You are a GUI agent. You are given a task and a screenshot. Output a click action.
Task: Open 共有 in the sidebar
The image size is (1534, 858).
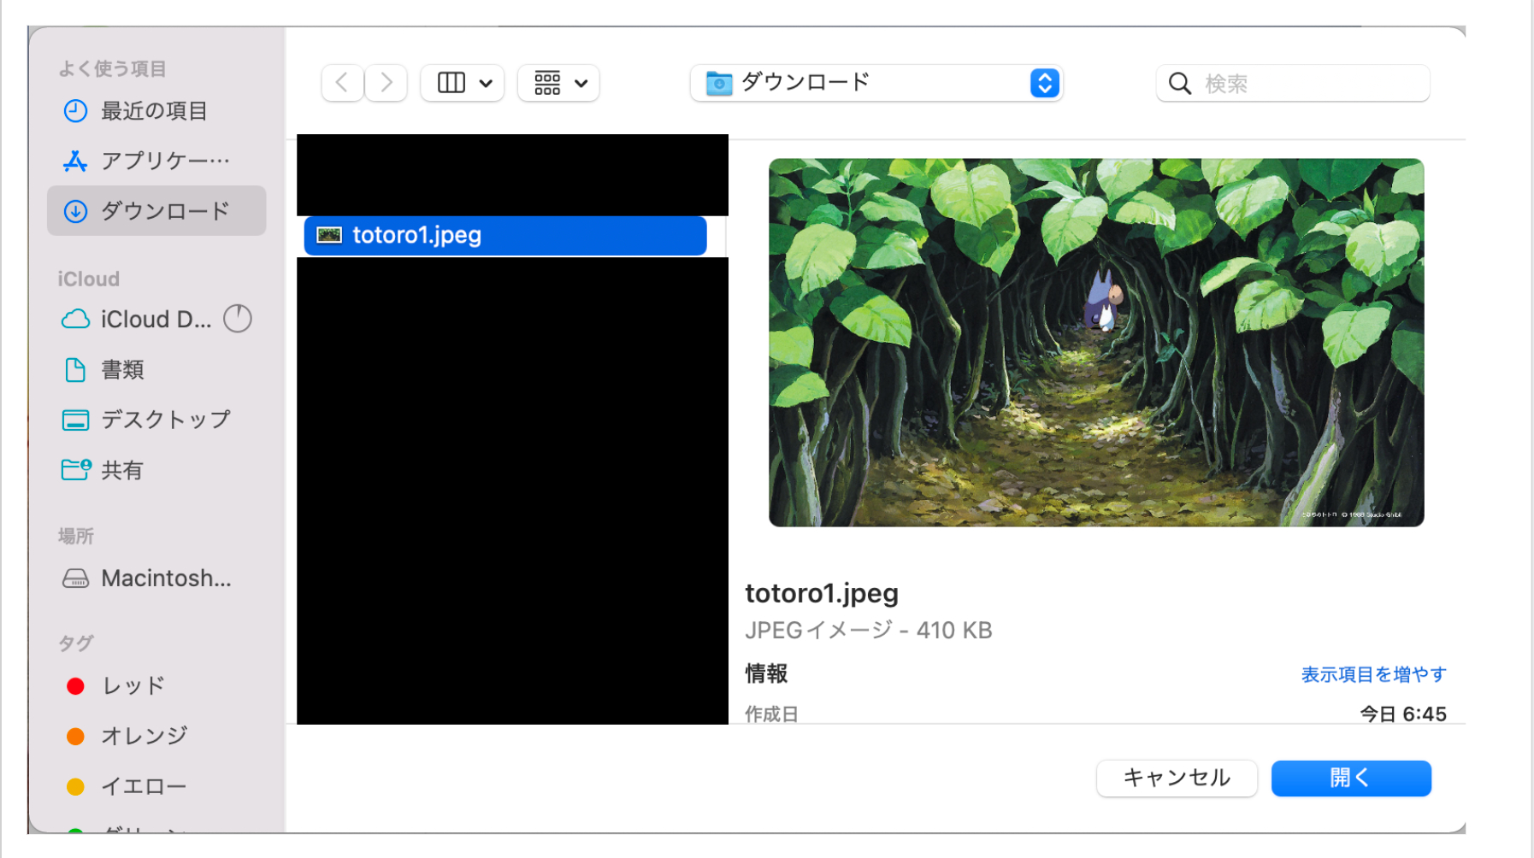click(x=156, y=470)
